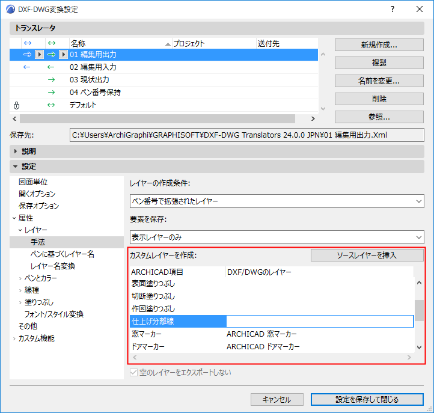434x413 pixels.
Task: Expand the 説明 section
Action: click(16, 151)
